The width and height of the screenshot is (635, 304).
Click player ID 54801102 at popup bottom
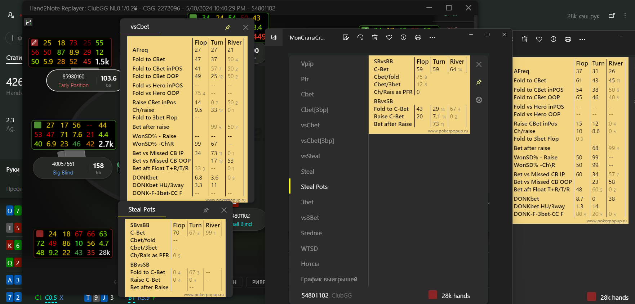(x=315, y=295)
